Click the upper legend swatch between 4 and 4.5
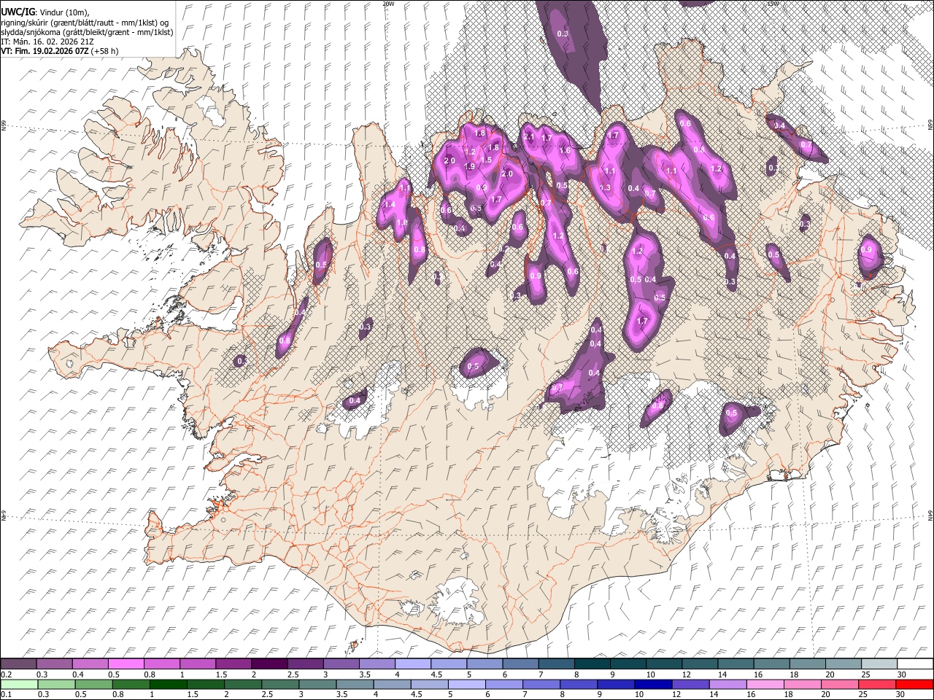This screenshot has height=700, width=934. [412, 664]
